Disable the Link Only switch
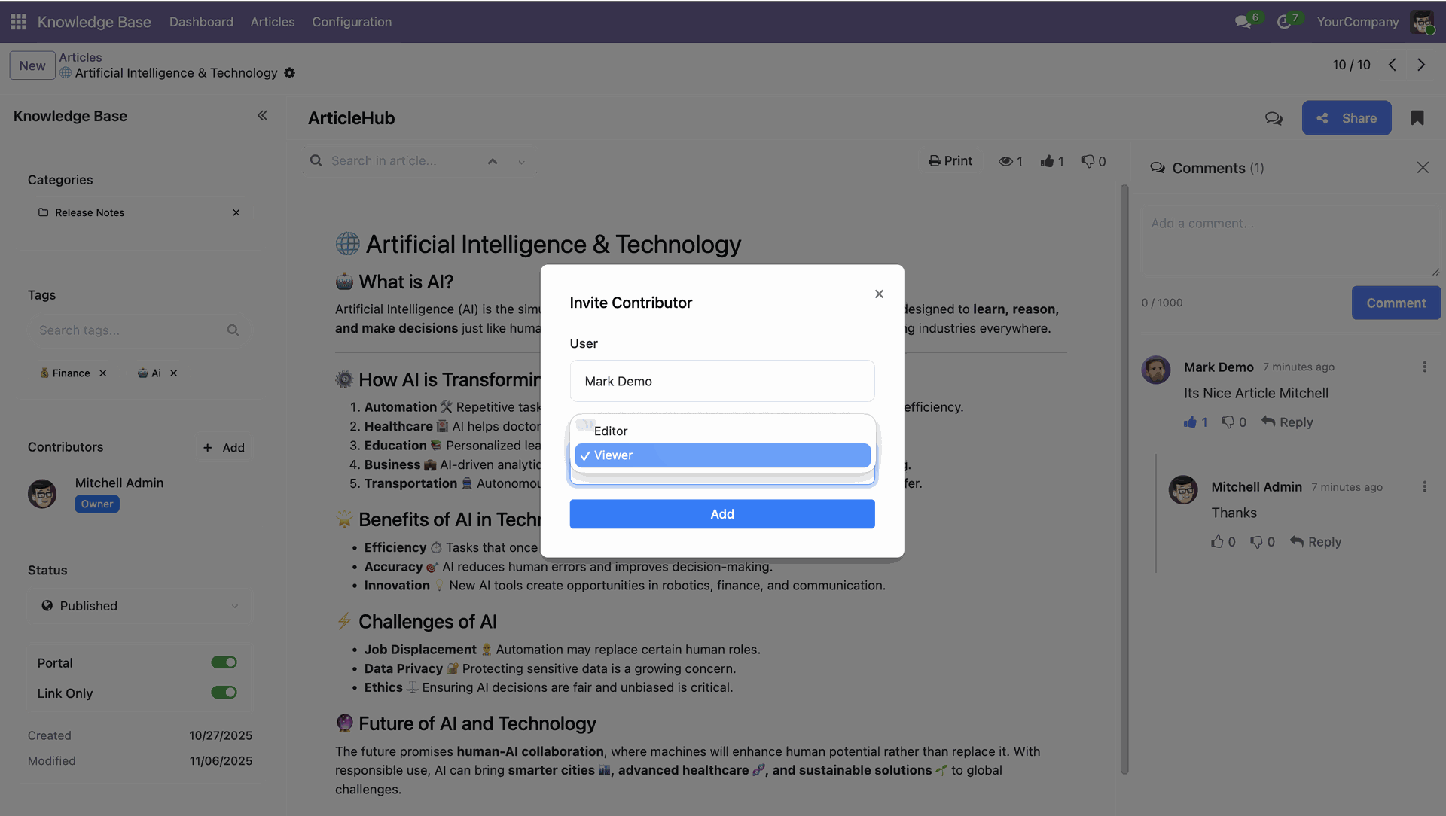The width and height of the screenshot is (1446, 816). click(224, 693)
